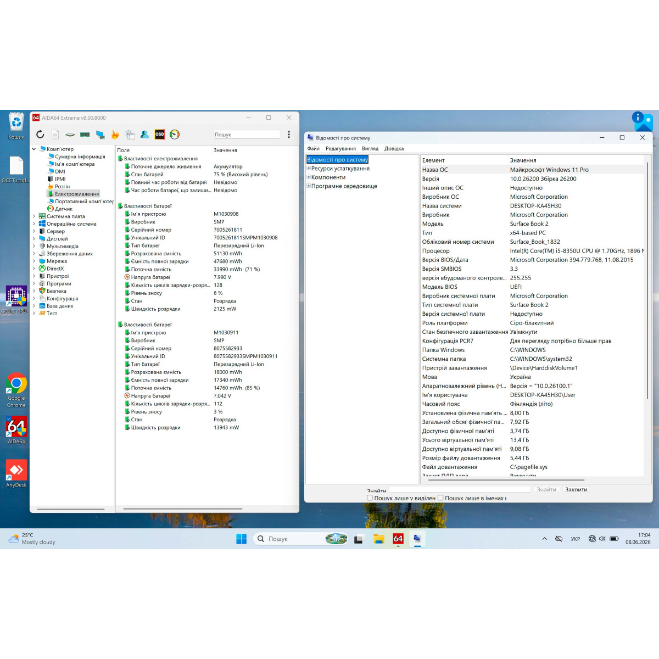Expand the Операційна система node
Image resolution: width=659 pixels, height=659 pixels.
tap(34, 224)
